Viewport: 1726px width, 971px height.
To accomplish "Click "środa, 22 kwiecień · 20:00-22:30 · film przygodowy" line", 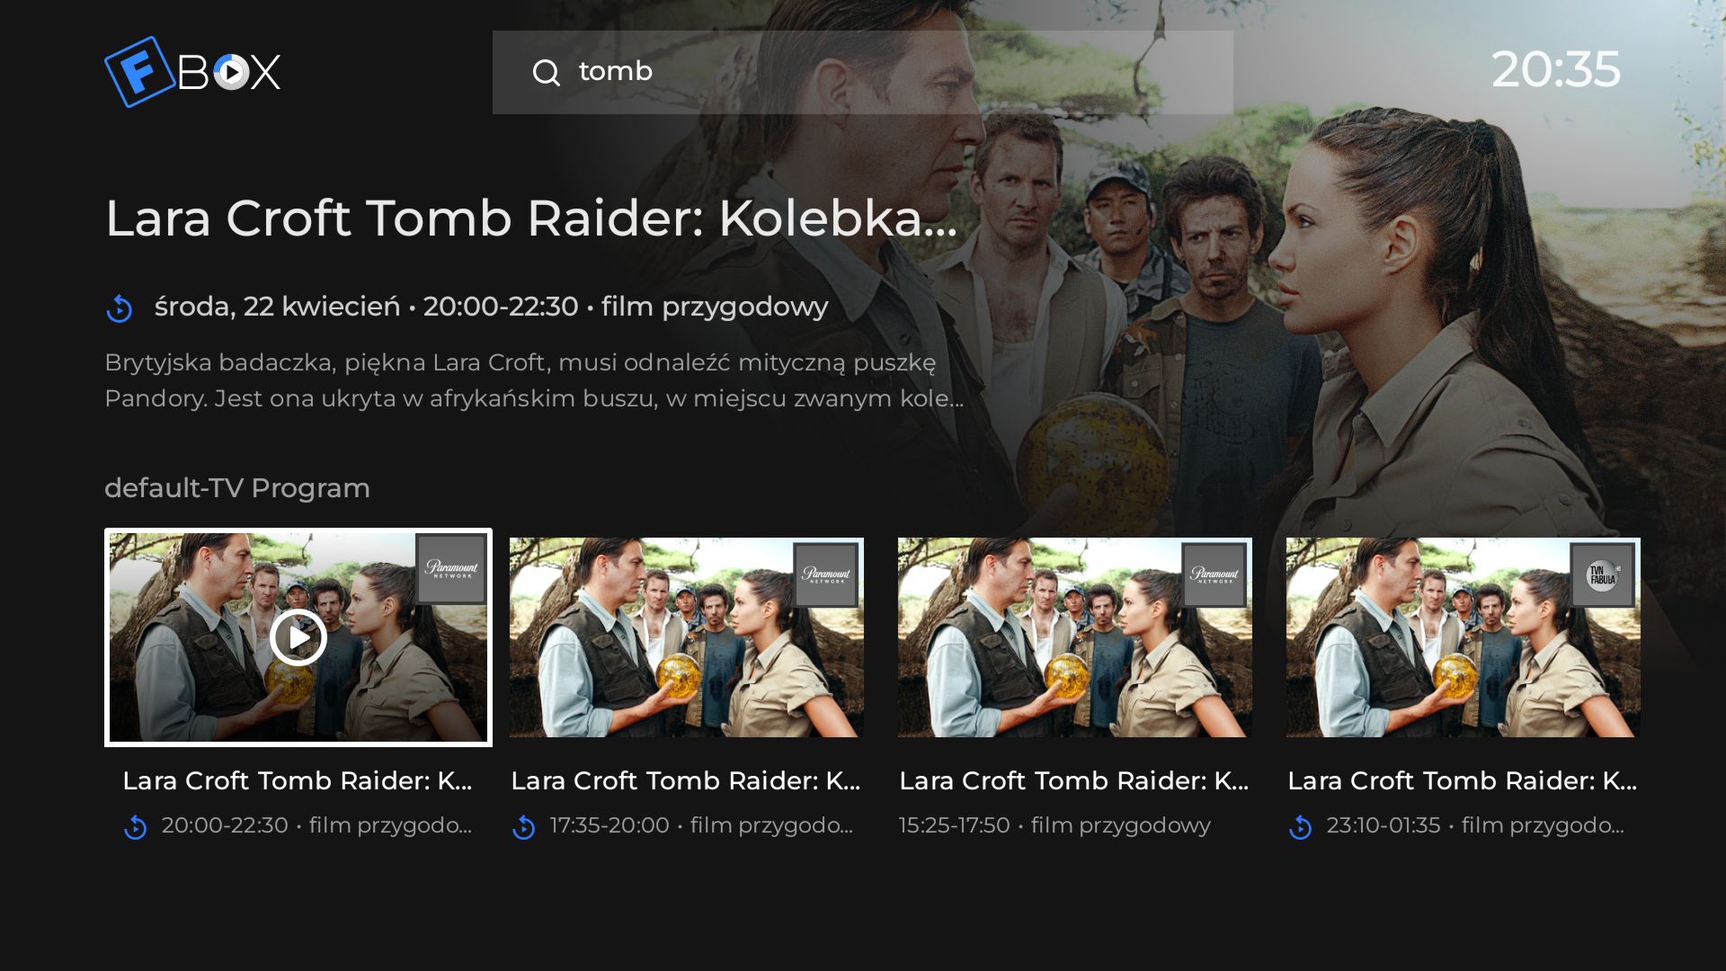I will [491, 307].
